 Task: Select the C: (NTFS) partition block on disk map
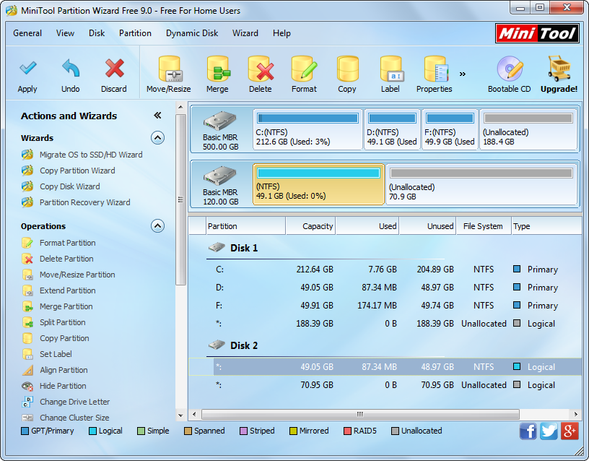click(307, 130)
